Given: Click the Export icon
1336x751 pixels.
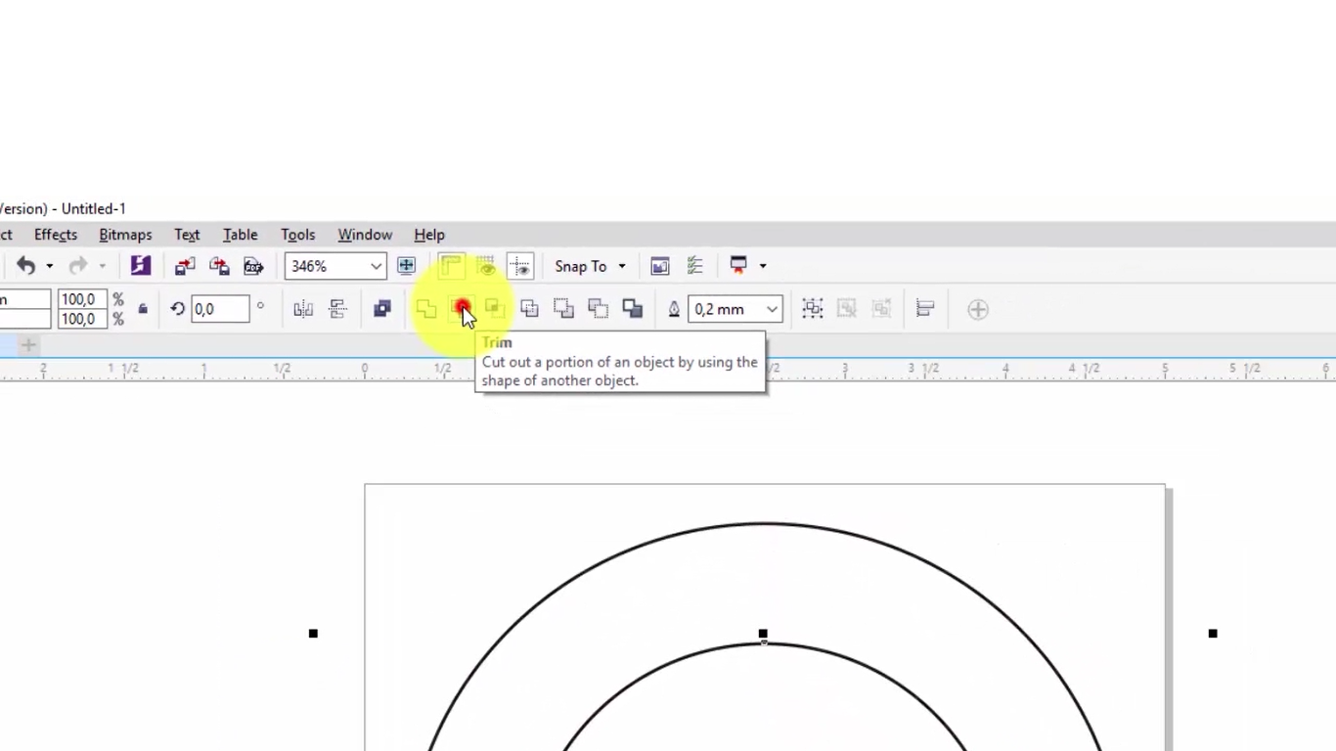Looking at the screenshot, I should (219, 266).
